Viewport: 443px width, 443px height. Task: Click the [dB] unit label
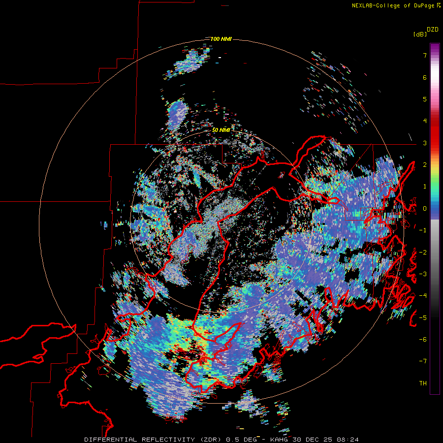420,34
